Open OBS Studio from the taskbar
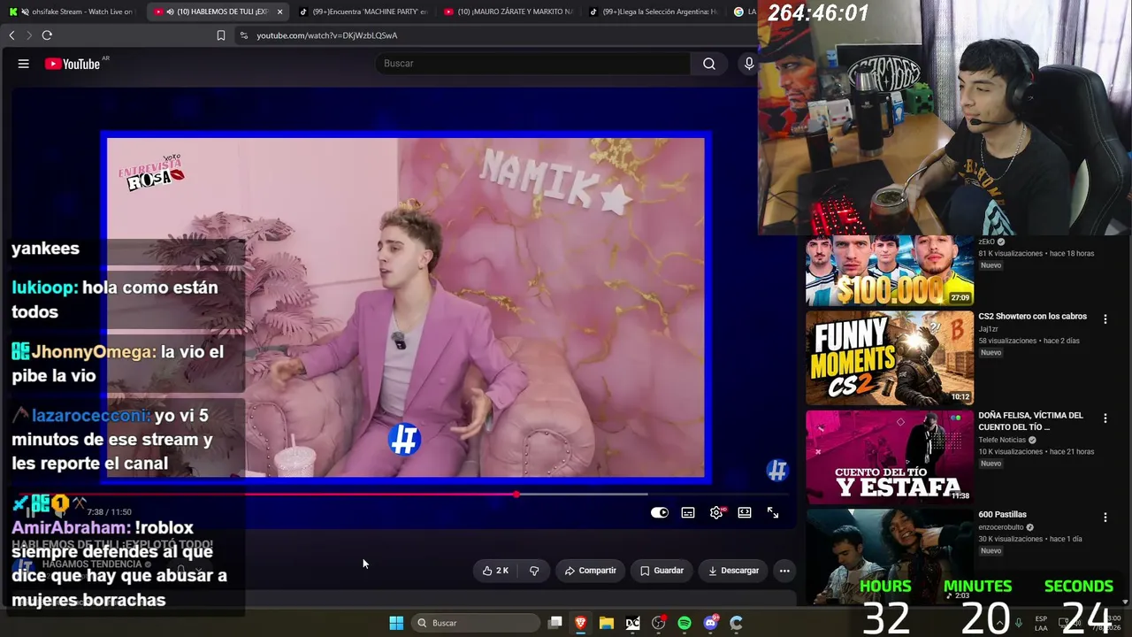1132x637 pixels. pyautogui.click(x=658, y=623)
